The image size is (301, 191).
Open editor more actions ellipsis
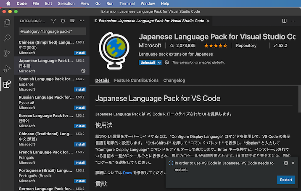293,21
